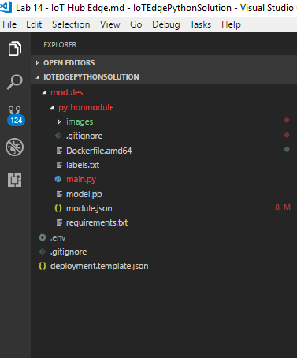Expand the Open Editors section
The width and height of the screenshot is (297, 358).
pyautogui.click(x=37, y=63)
